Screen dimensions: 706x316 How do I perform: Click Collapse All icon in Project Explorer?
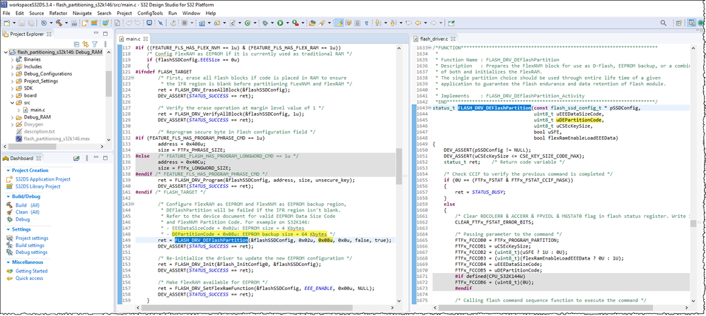click(x=76, y=44)
